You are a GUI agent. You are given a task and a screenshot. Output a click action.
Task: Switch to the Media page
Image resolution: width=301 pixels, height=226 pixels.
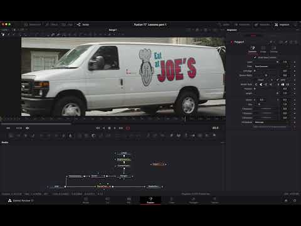(x=86, y=200)
